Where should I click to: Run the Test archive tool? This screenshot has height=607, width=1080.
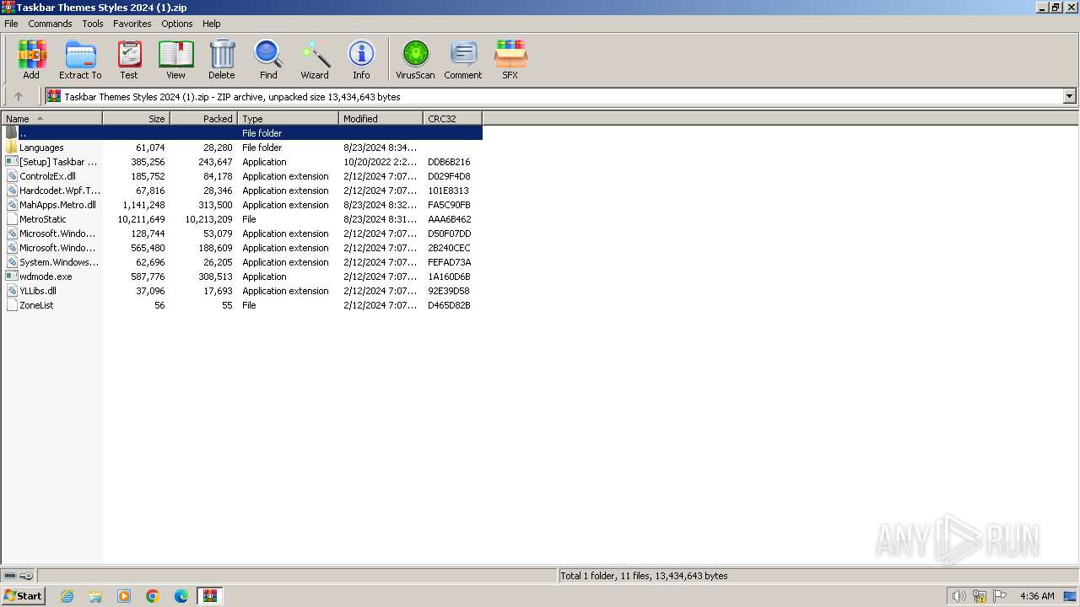[x=129, y=59]
